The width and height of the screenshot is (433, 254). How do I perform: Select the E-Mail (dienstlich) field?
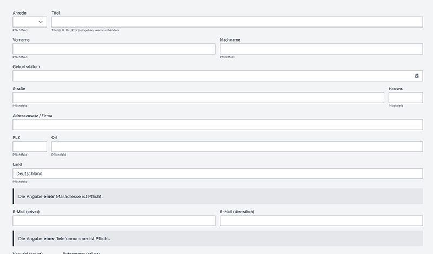(321, 220)
